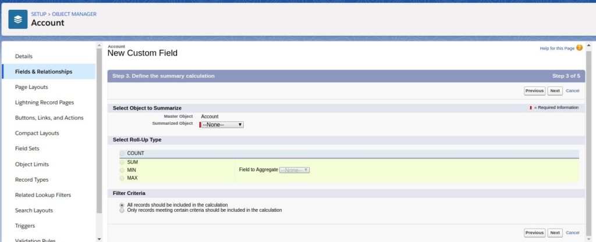Click the Required Information legend text
Viewport: 596px width, 242px height.
556,107
